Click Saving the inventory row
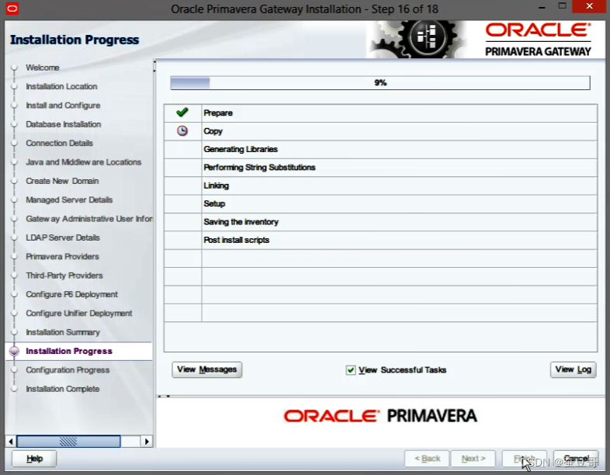Screen dimensions: 610x475 point(380,222)
